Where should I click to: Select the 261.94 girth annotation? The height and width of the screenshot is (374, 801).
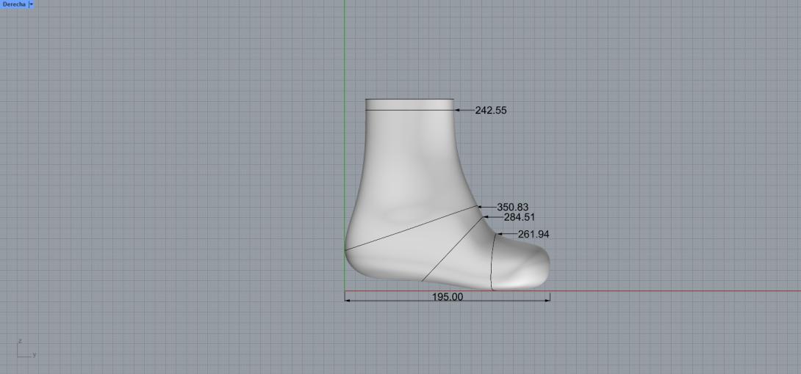(534, 235)
